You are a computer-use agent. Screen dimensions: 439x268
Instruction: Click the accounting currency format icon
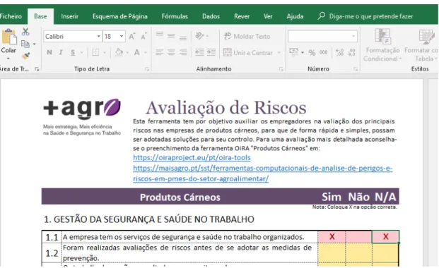tap(293, 52)
